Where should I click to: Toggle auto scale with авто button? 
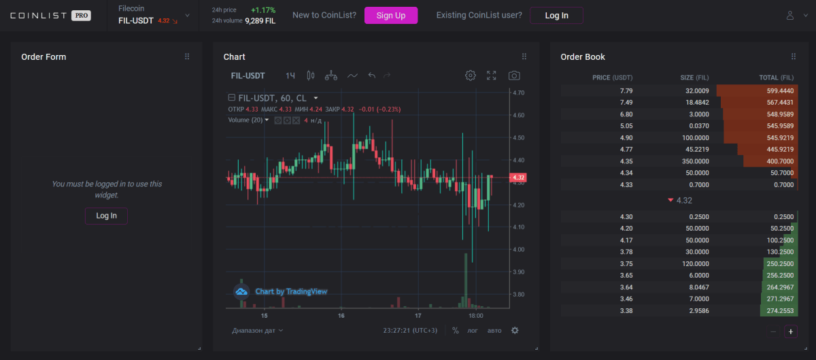pos(494,331)
